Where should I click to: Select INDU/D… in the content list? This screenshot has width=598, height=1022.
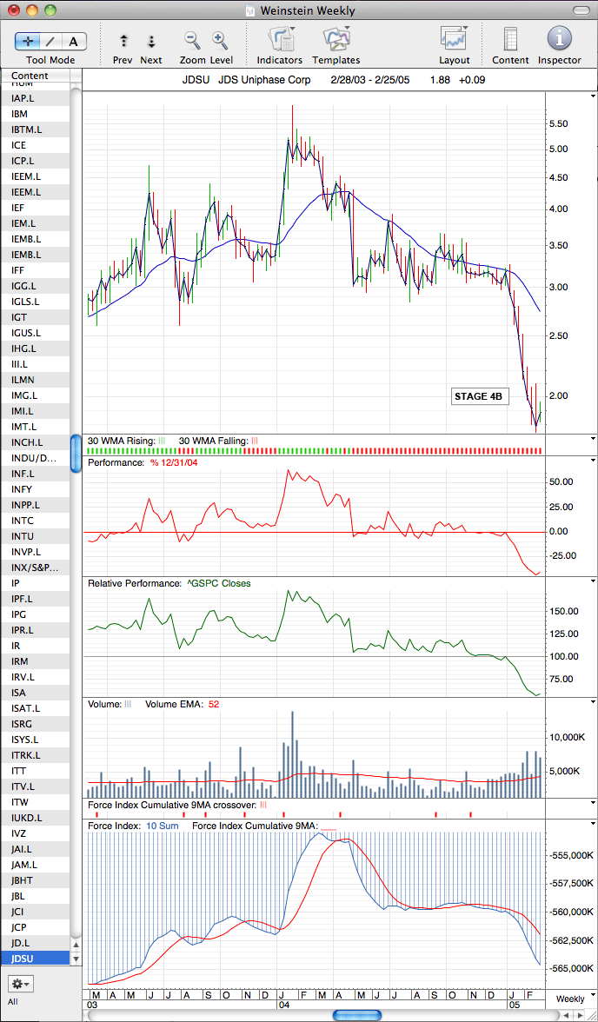(35, 457)
